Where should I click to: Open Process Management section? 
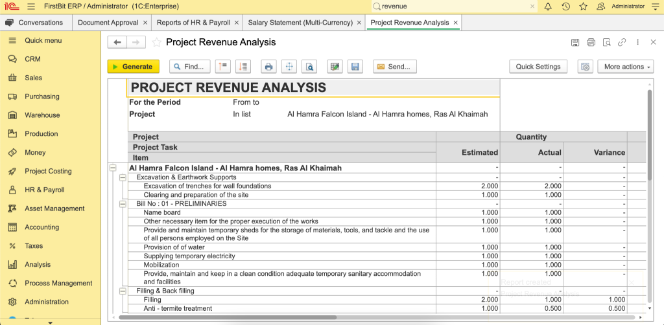pos(51,283)
